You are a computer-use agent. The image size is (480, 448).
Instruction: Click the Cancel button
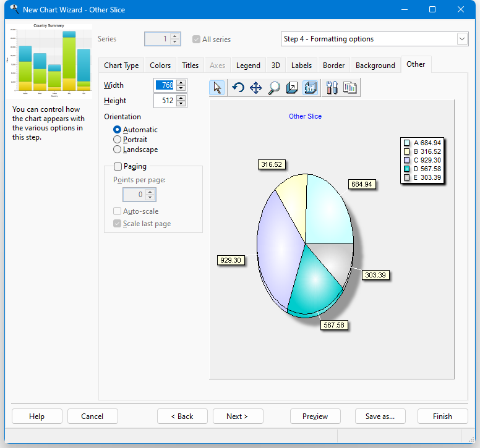[92, 416]
